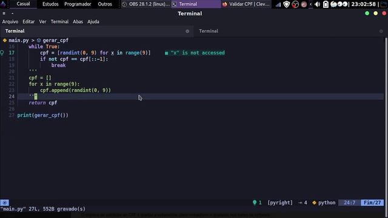This screenshot has width=388, height=218.
Task: Open the Editar menu
Action: (28, 22)
